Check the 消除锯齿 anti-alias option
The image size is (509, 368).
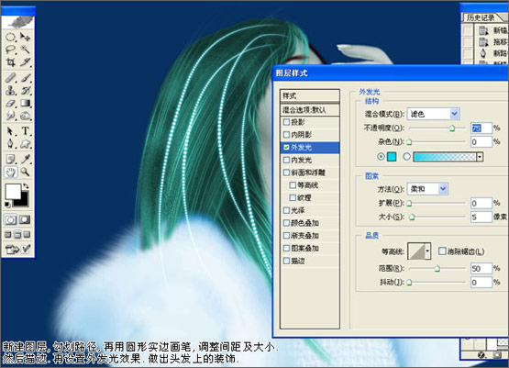click(x=442, y=251)
